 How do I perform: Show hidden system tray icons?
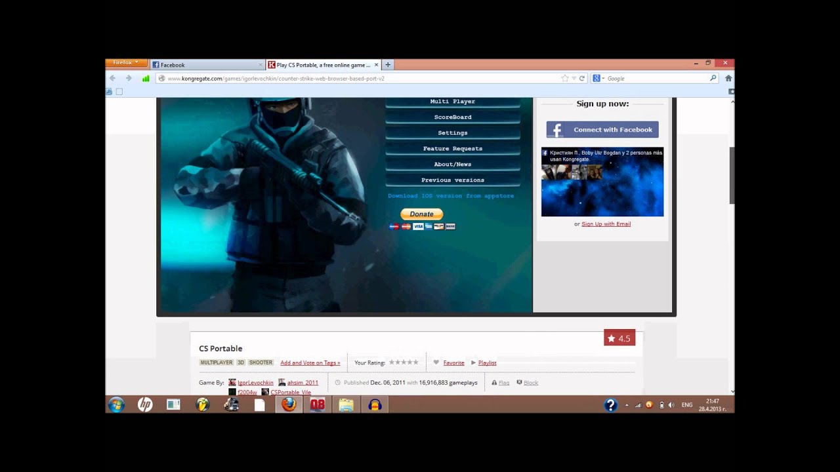627,405
